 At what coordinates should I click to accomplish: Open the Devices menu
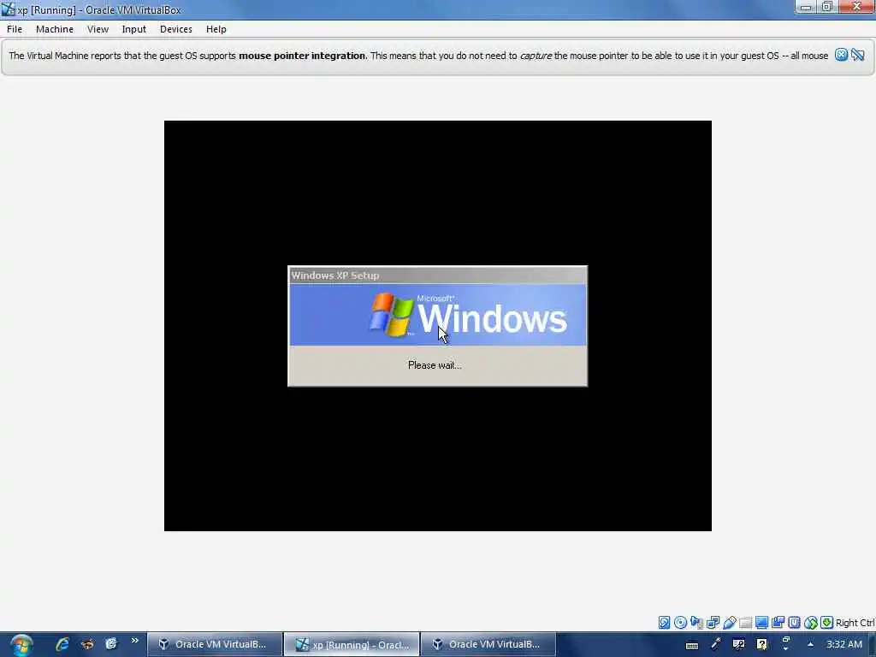click(176, 29)
